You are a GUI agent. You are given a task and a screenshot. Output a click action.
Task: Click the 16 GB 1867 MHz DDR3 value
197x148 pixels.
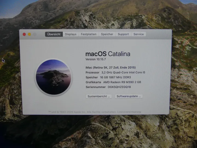click(x=115, y=77)
